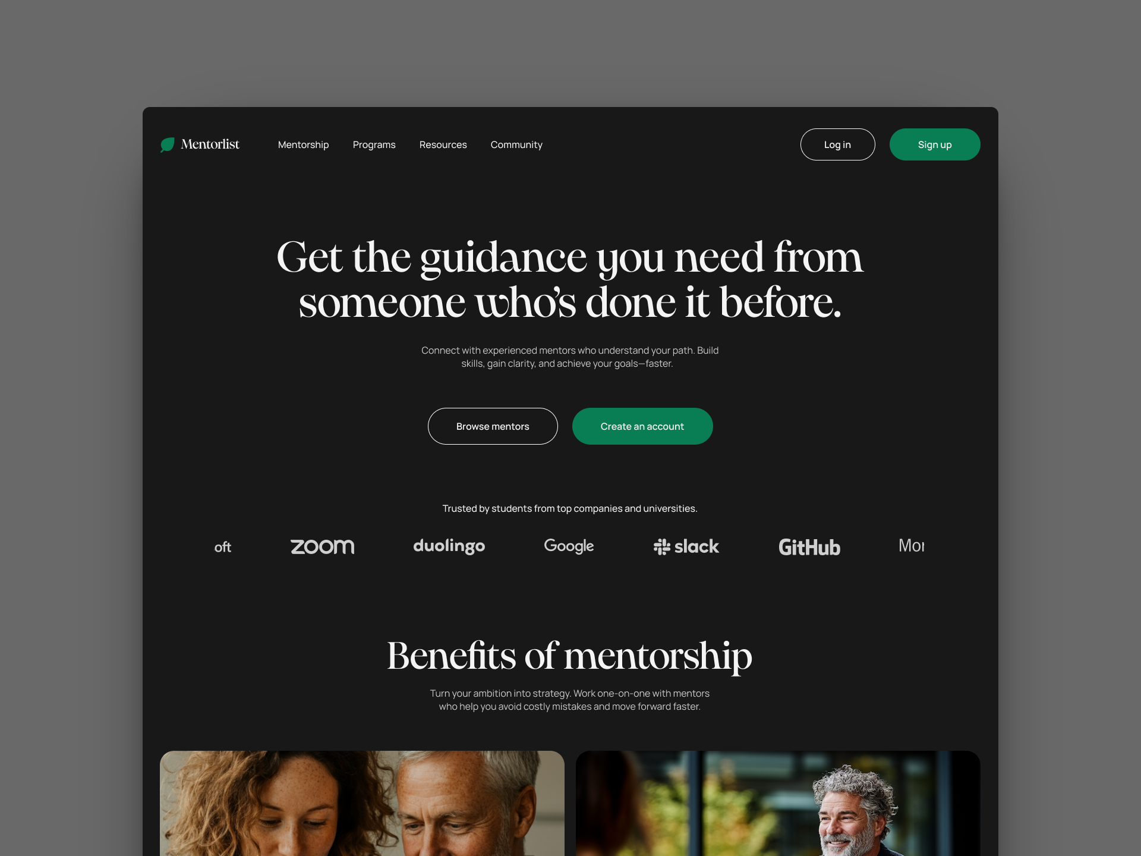Open the Community nav menu
This screenshot has width=1141, height=856.
pos(516,144)
